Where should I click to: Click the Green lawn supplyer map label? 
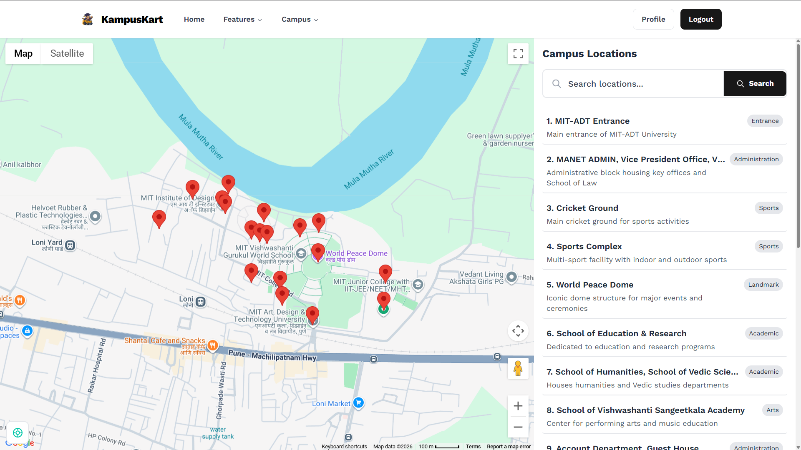pyautogui.click(x=500, y=140)
